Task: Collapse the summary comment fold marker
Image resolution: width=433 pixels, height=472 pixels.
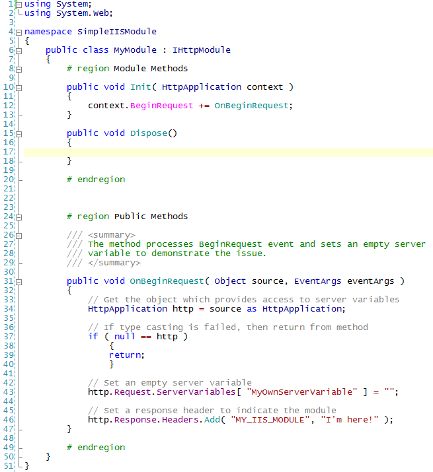Action: coord(19,236)
